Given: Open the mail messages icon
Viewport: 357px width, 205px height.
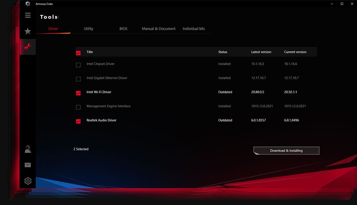Looking at the screenshot, I should pos(28,165).
